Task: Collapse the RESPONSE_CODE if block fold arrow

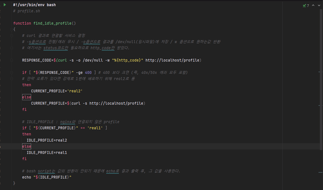Action: [x=11, y=72]
